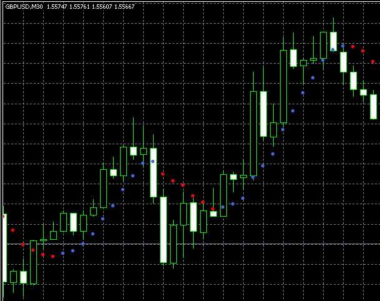Click the topmost blue Parabolic SAR dot
Viewport: 380px width, 301px height.
point(342,46)
